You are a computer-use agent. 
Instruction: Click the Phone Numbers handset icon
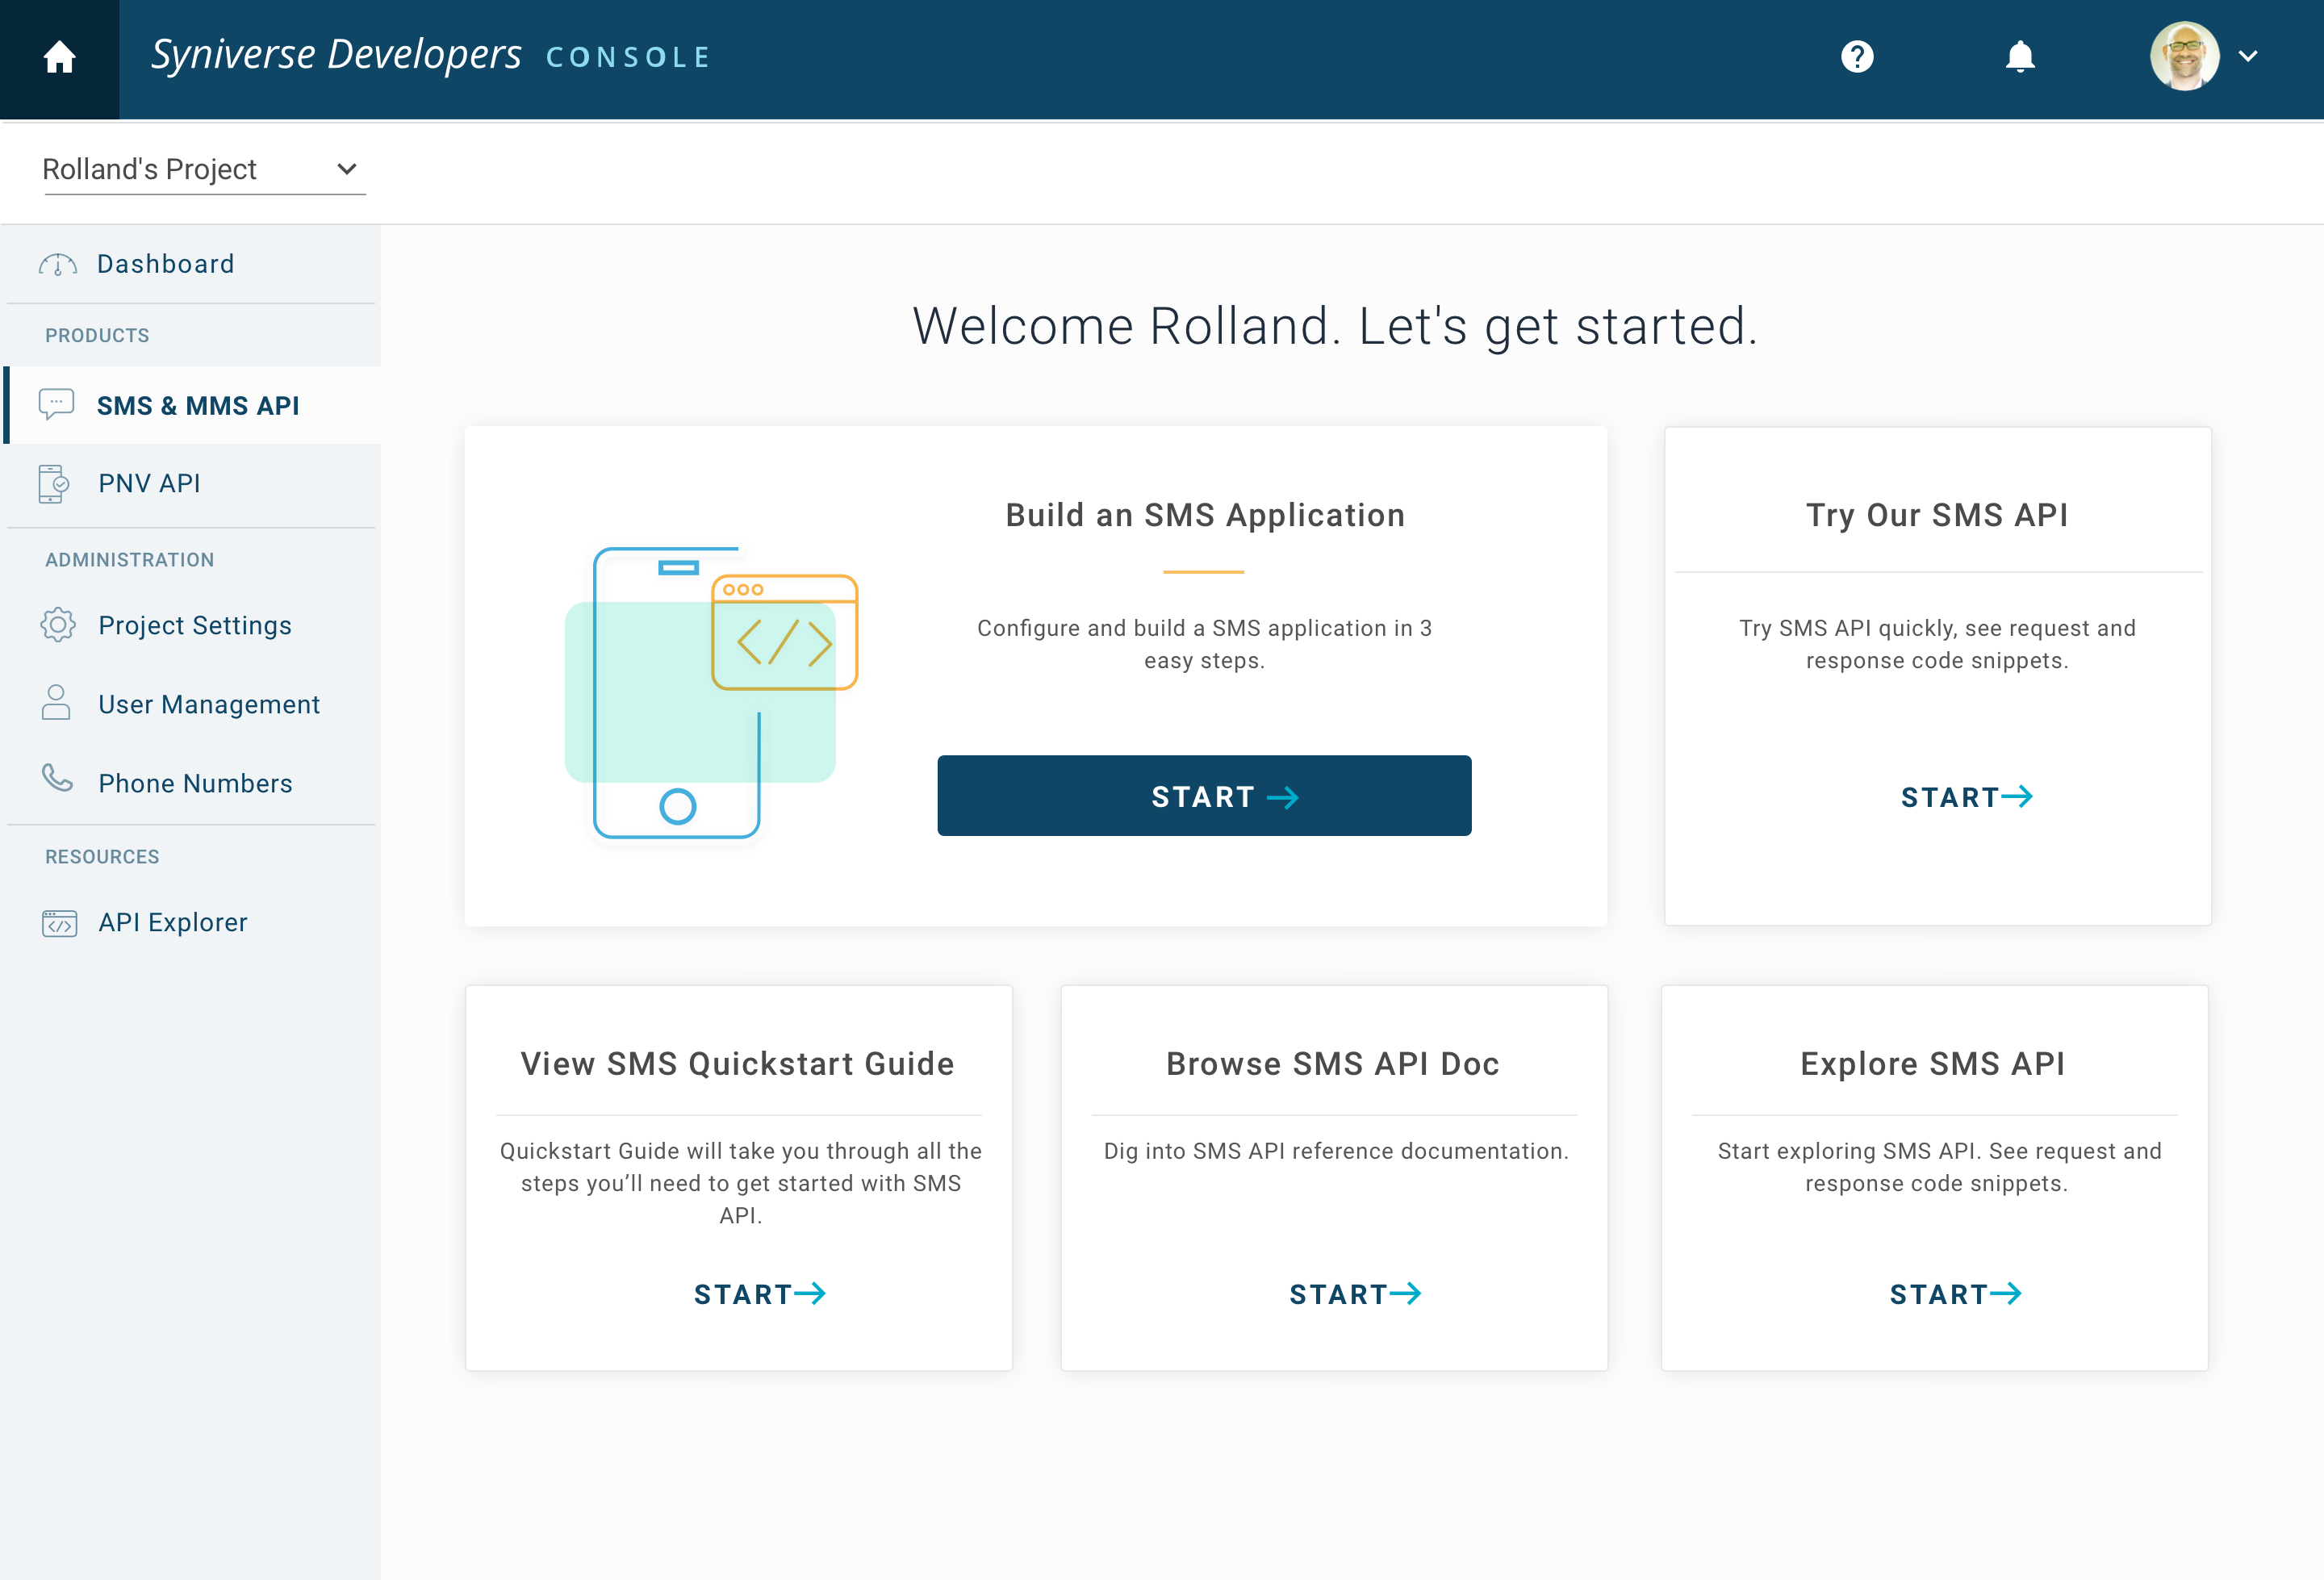57,778
